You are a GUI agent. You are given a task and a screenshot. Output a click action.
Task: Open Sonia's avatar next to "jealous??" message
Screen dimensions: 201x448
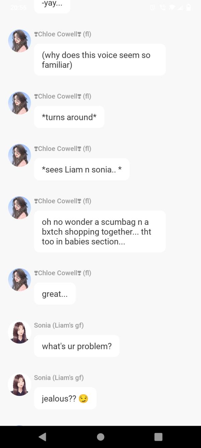(19, 384)
